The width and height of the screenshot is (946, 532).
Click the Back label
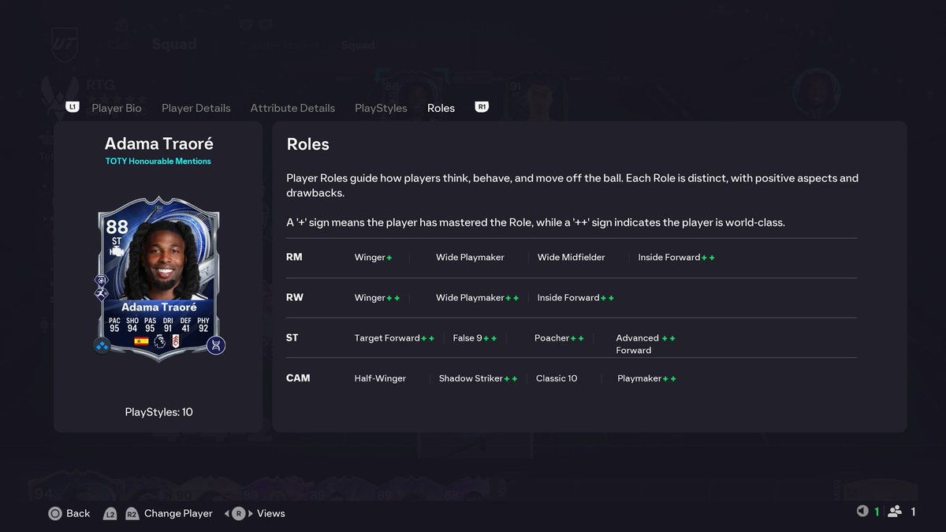(78, 513)
